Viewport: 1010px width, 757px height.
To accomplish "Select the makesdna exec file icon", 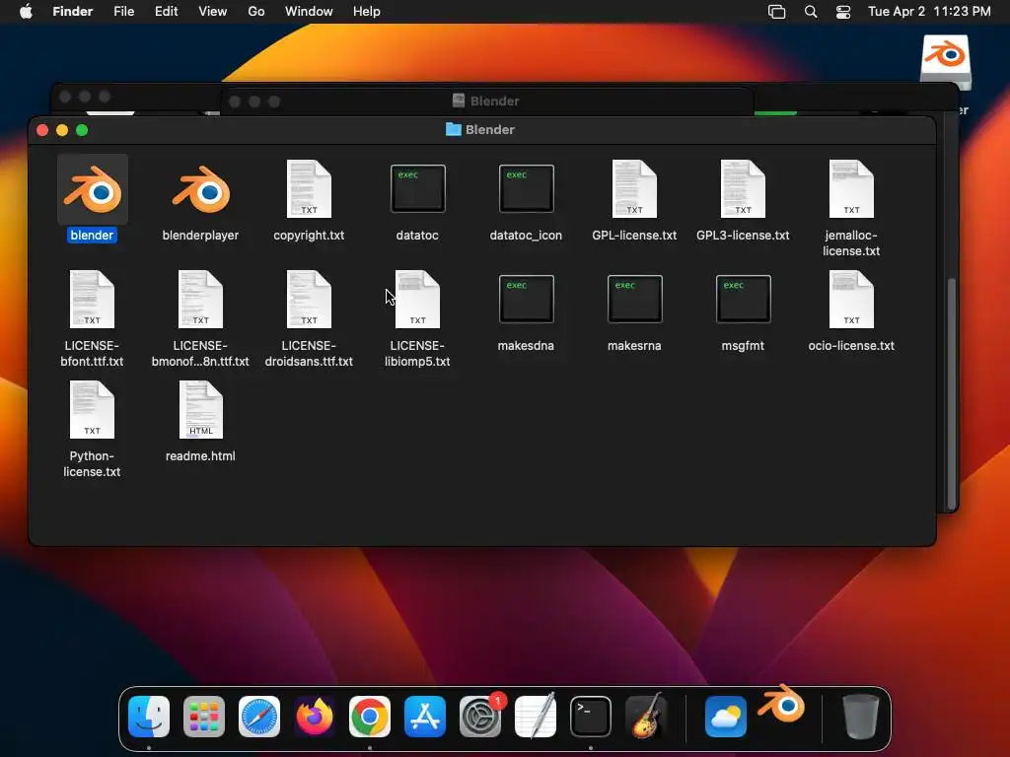I will pos(526,299).
